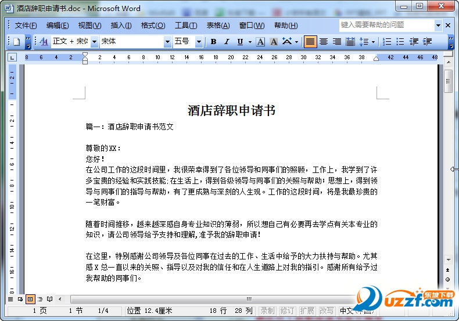The width and height of the screenshot is (459, 321).
Task: Switch to Web Layout view
Action: point(20,299)
